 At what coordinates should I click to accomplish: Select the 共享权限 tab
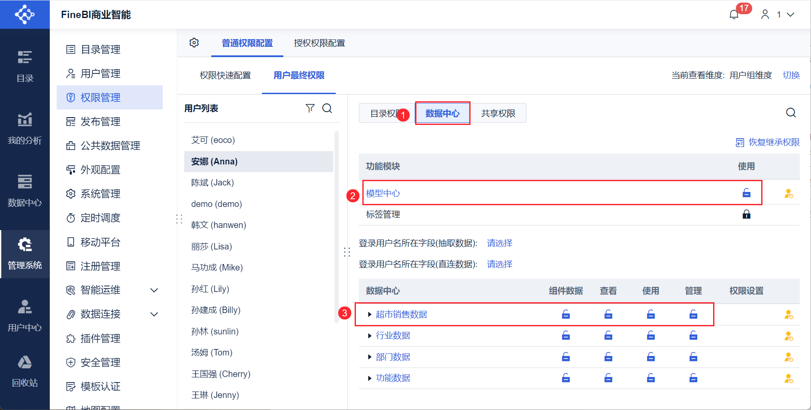[x=498, y=113]
